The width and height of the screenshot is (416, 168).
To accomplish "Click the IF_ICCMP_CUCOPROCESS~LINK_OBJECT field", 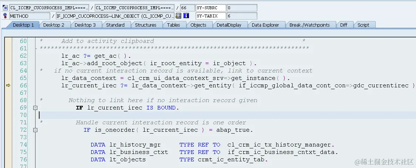I will coord(115,16).
